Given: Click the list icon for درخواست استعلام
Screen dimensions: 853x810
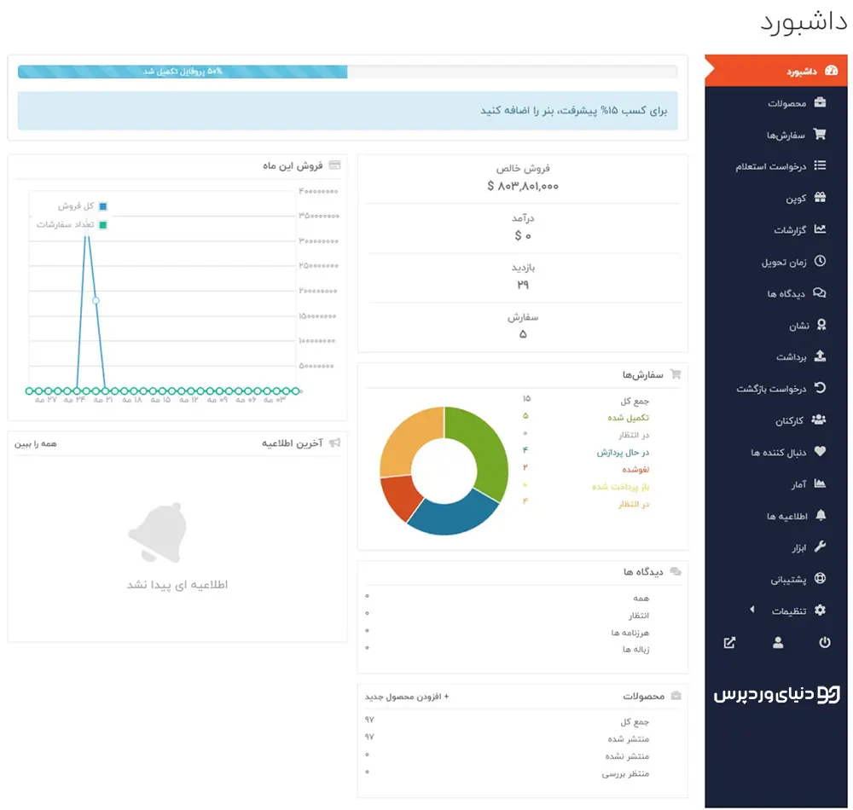Looking at the screenshot, I should pos(820,165).
